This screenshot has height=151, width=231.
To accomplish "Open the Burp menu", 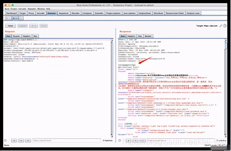I will [7, 9].
